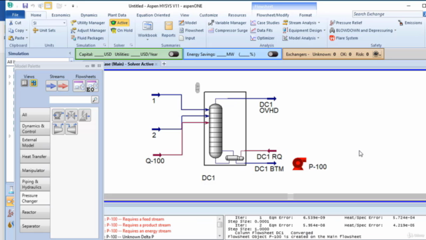Select Pressure Changer palette category
This screenshot has width=426, height=240.
click(x=35, y=198)
